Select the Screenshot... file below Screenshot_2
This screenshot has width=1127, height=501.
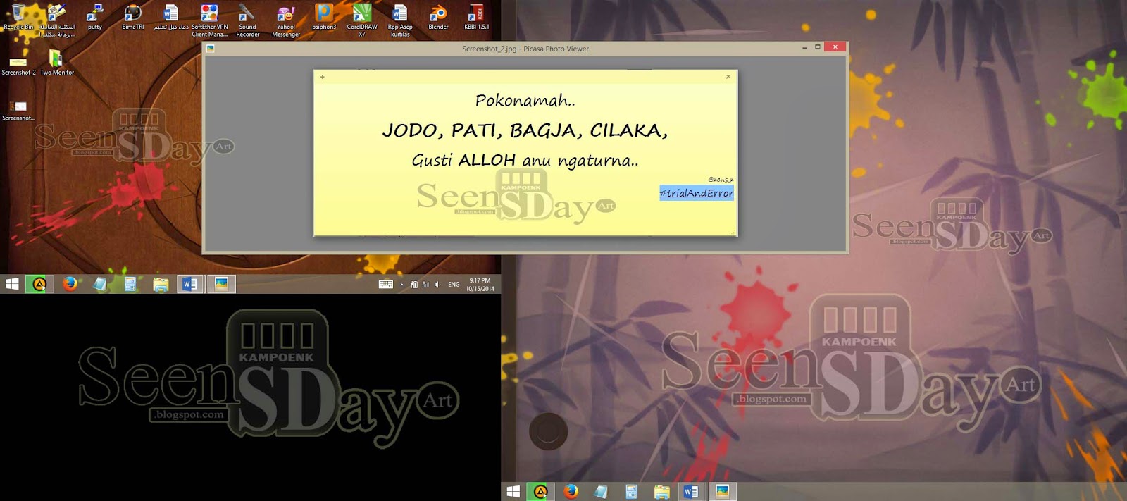[18, 110]
